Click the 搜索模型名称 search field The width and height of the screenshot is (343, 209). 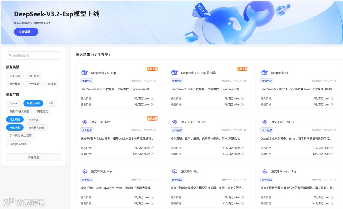click(33, 56)
